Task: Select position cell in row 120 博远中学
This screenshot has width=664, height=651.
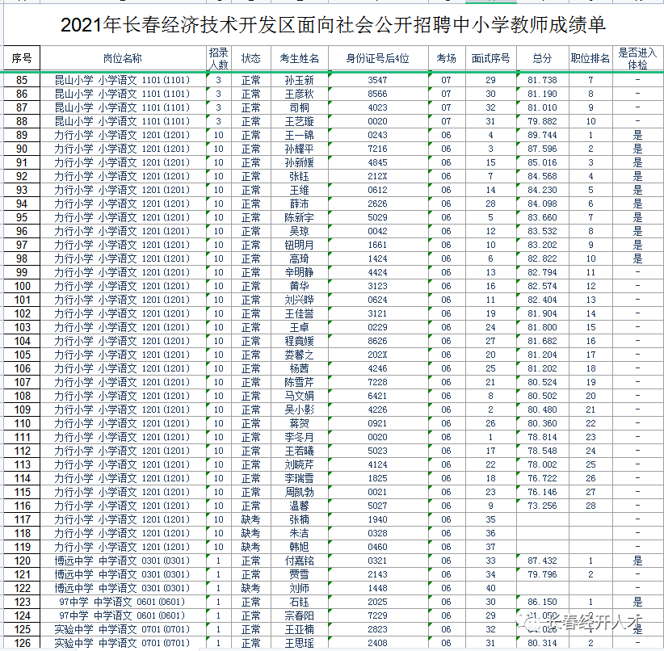Action: tap(123, 561)
